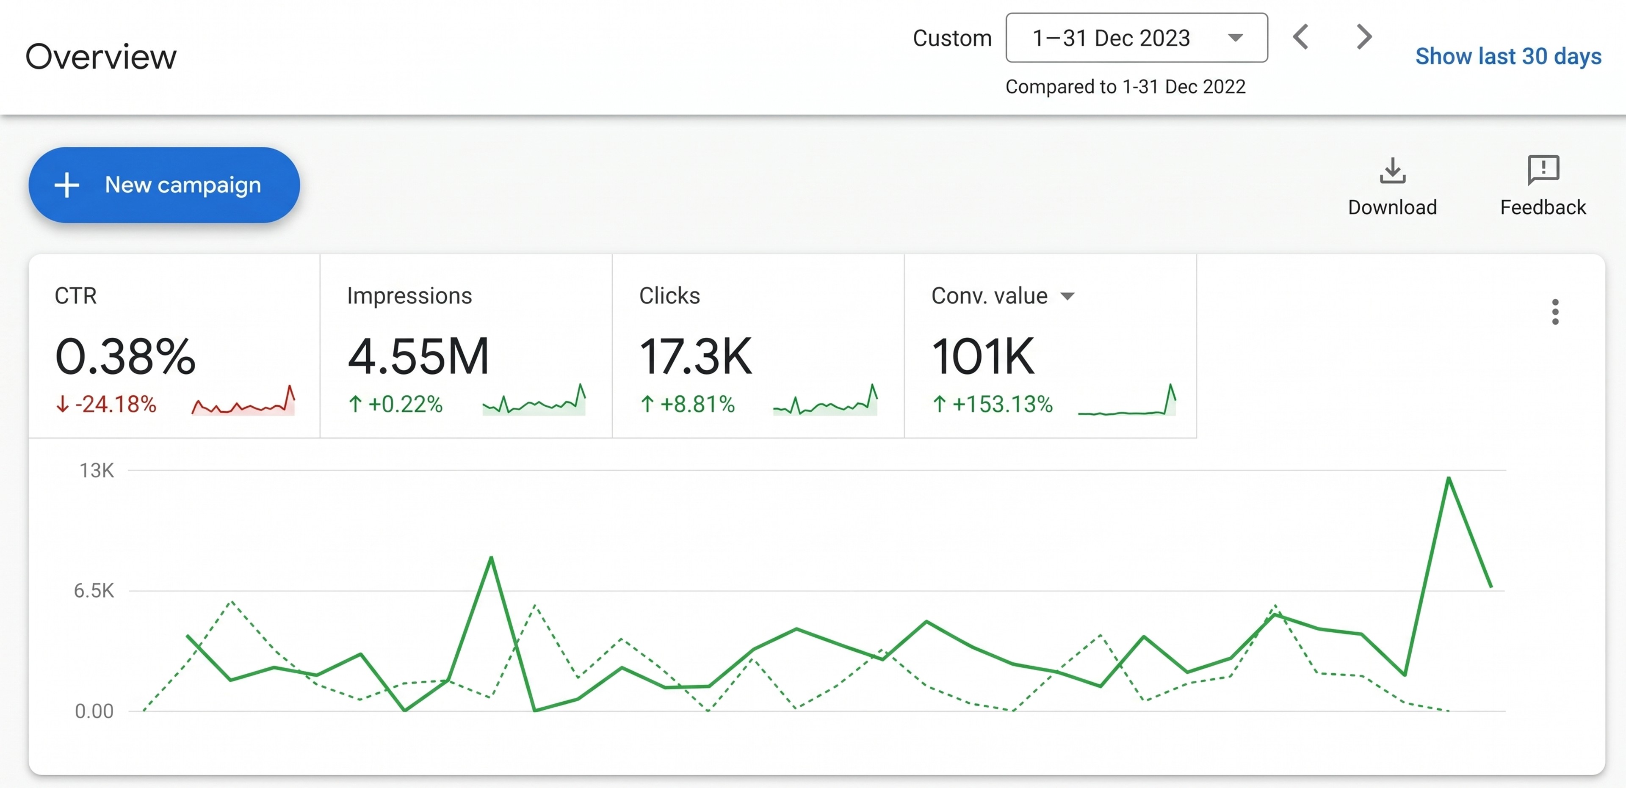Click the 0.38% CTR value
This screenshot has height=788, width=1626.
pos(125,356)
